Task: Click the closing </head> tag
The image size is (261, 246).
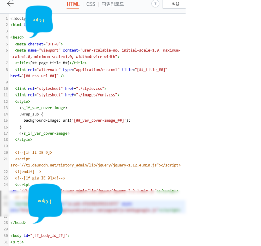Action: tap(18, 223)
